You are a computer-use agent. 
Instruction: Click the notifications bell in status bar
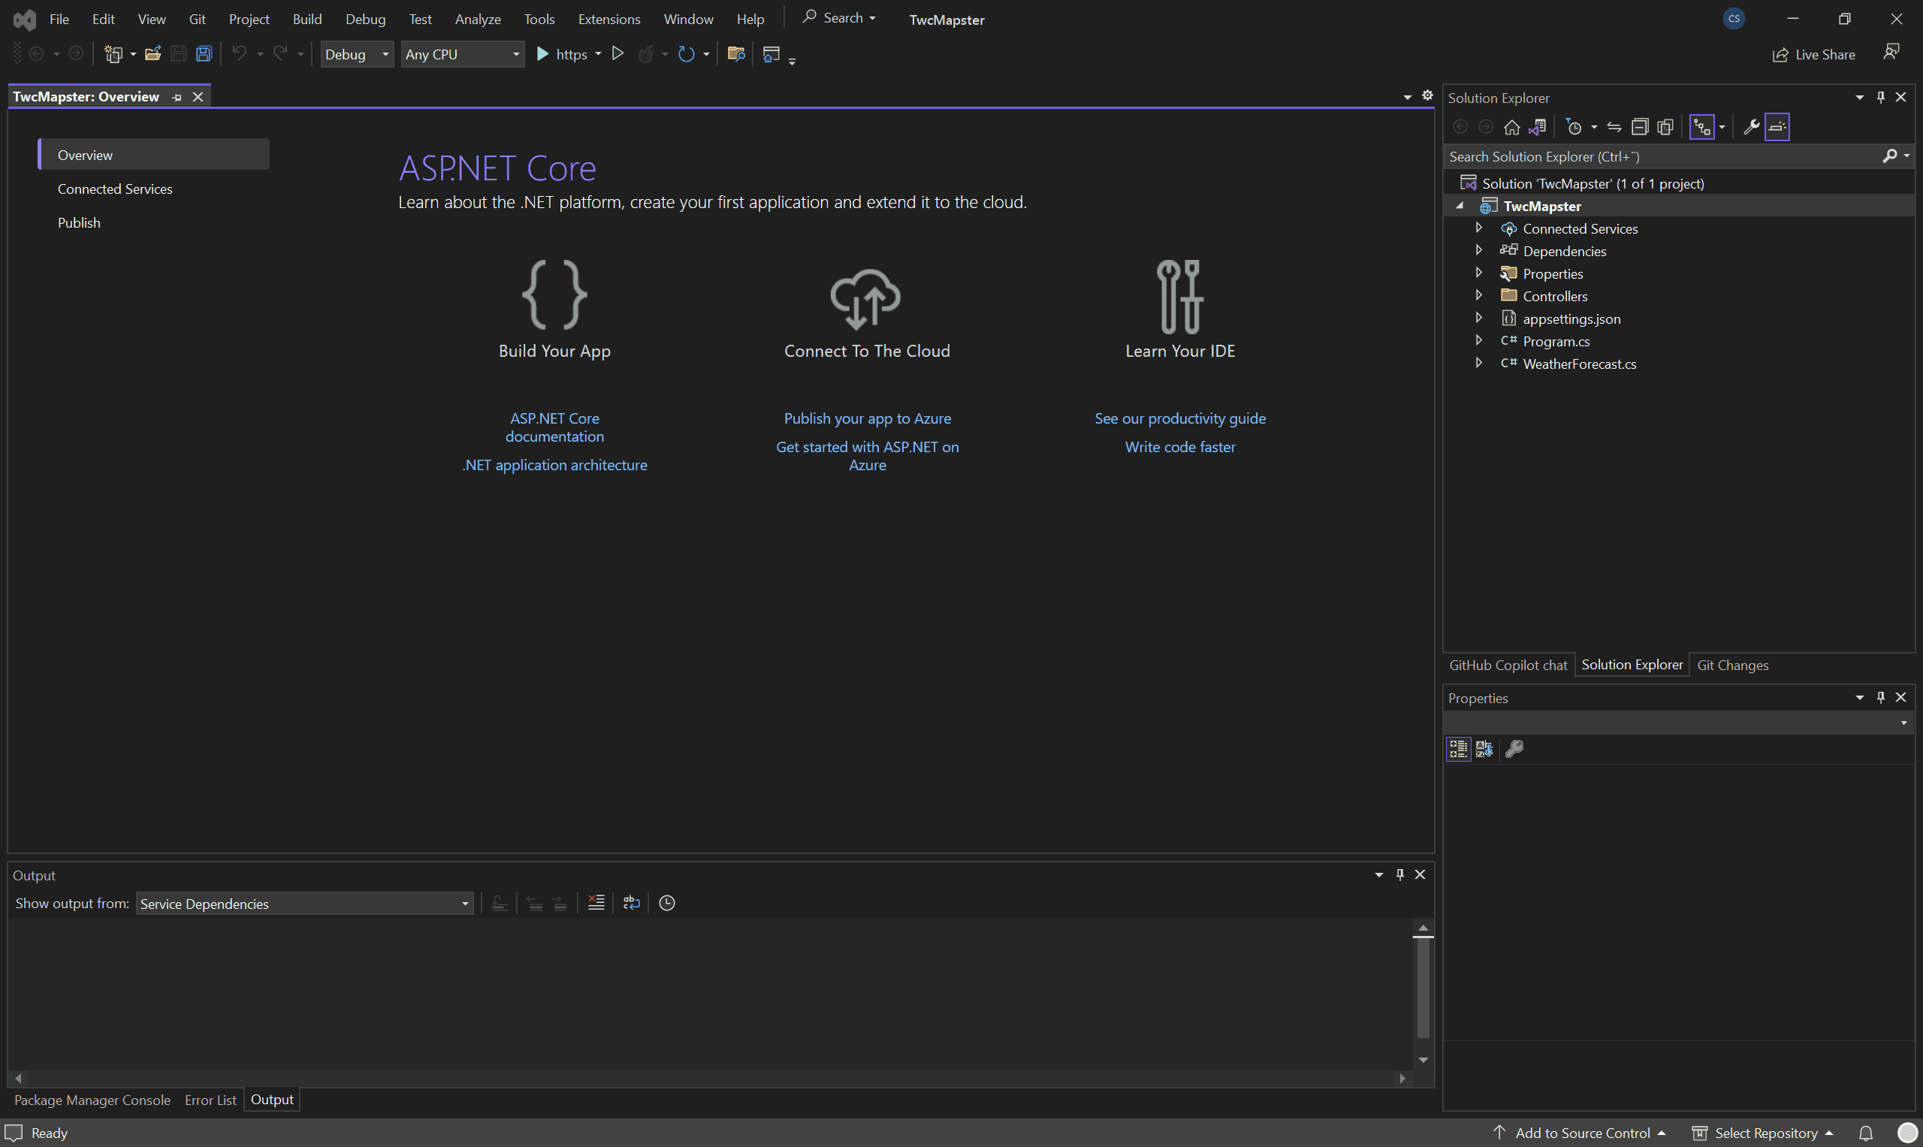pos(1866,1133)
